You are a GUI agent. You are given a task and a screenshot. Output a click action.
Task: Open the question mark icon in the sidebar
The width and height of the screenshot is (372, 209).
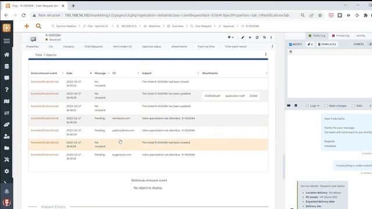pos(6,89)
